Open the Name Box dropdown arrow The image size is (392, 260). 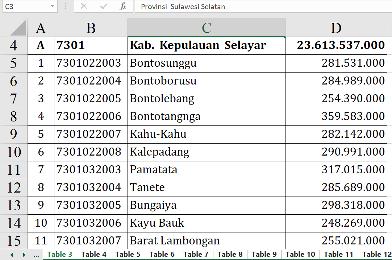click(52, 7)
